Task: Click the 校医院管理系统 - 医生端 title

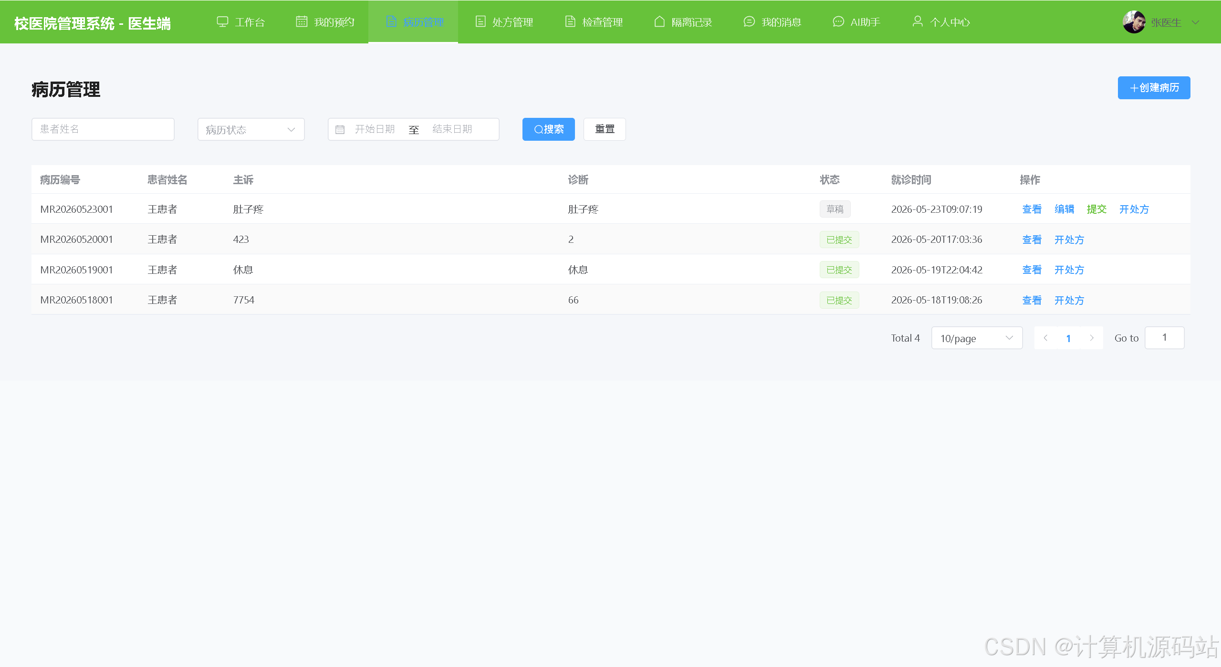Action: pyautogui.click(x=93, y=23)
